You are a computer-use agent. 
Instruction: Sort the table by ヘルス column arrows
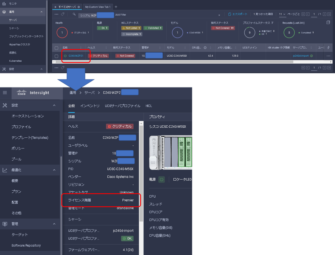click(x=106, y=48)
